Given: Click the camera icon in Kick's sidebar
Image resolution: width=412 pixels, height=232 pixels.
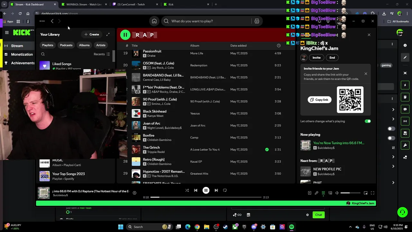Looking at the screenshot, I should coord(405,133).
